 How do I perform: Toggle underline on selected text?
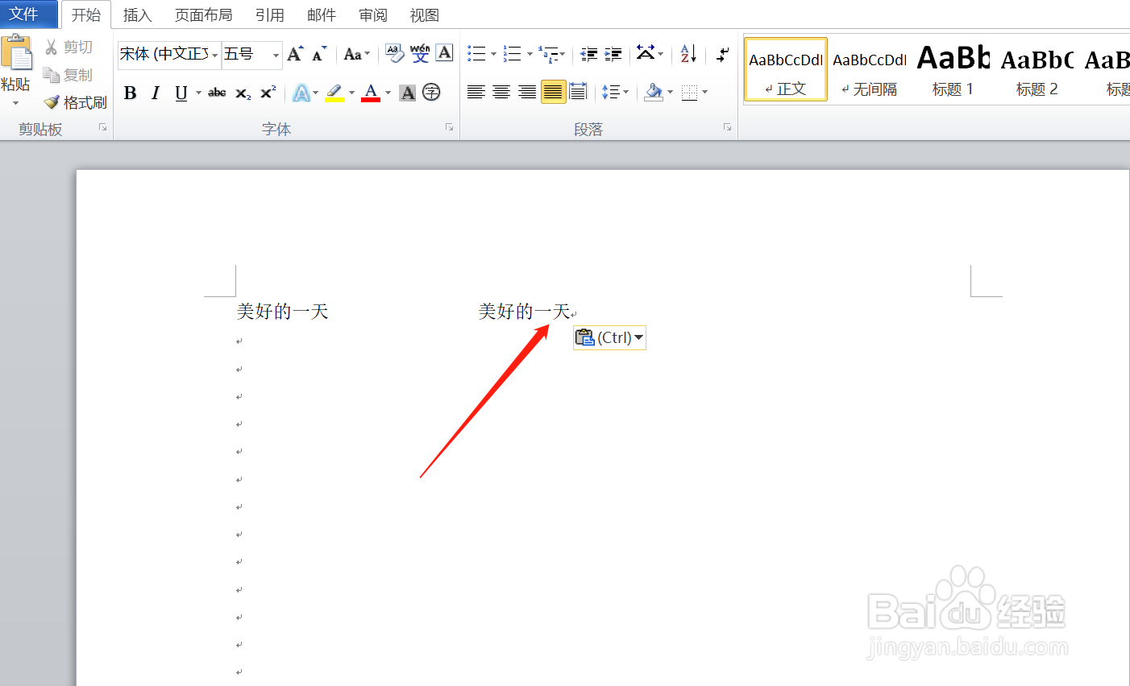[x=178, y=93]
